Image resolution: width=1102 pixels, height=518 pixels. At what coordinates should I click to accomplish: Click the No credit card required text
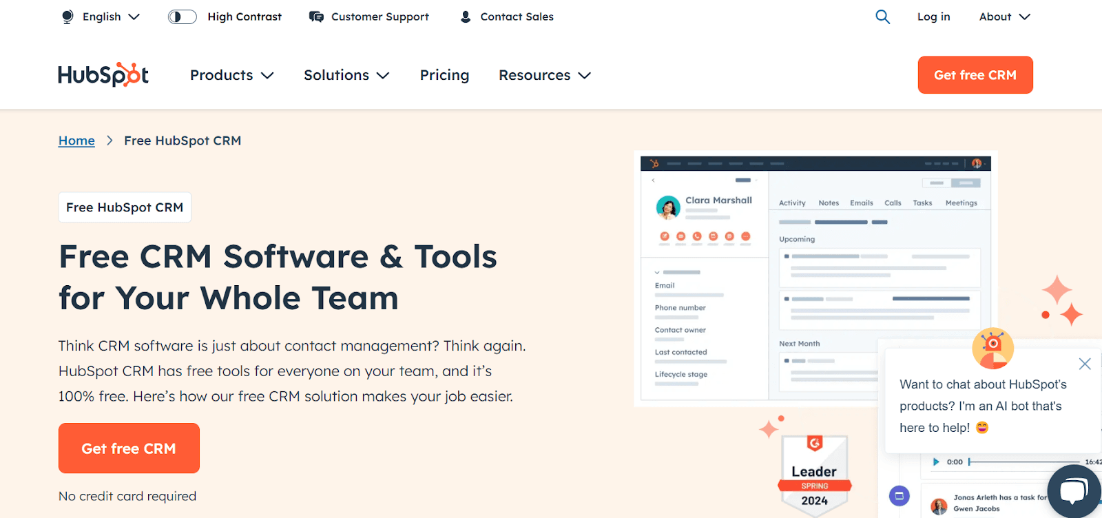[127, 496]
